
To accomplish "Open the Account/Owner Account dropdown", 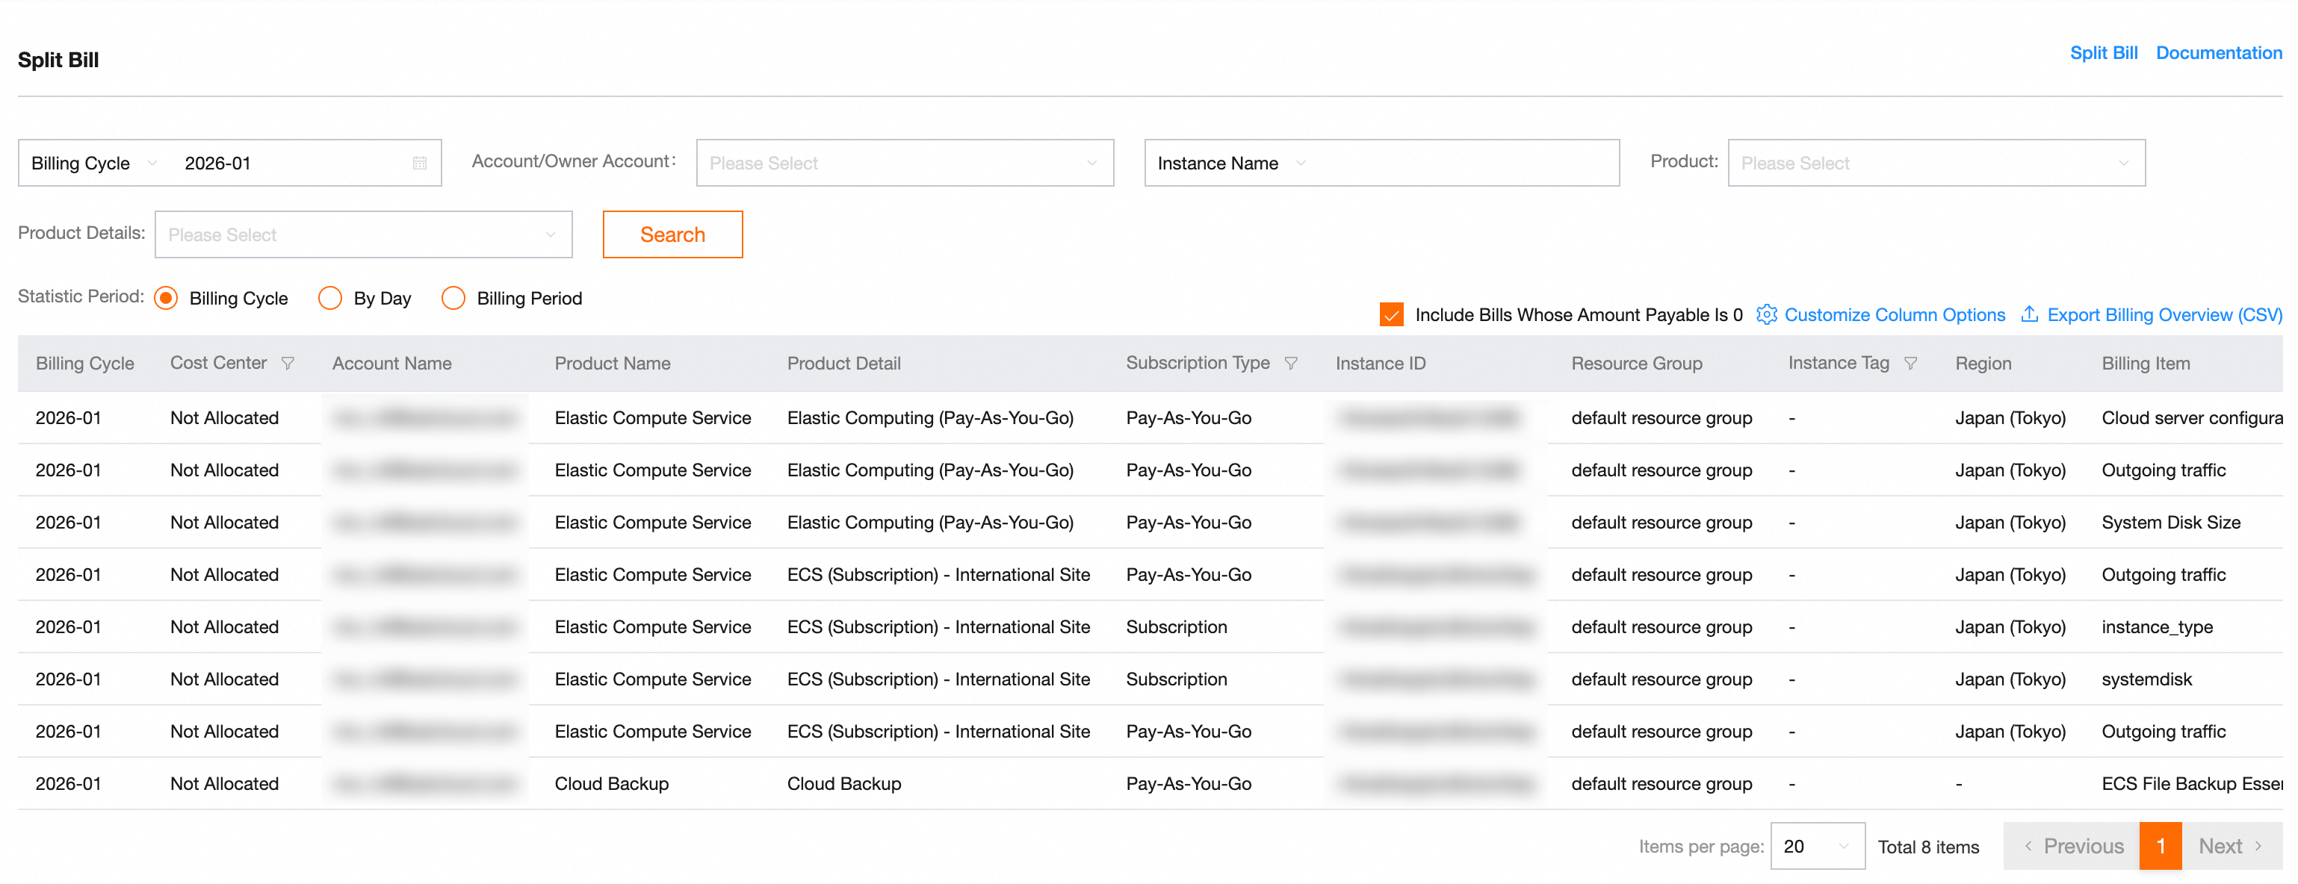I will (x=904, y=163).
